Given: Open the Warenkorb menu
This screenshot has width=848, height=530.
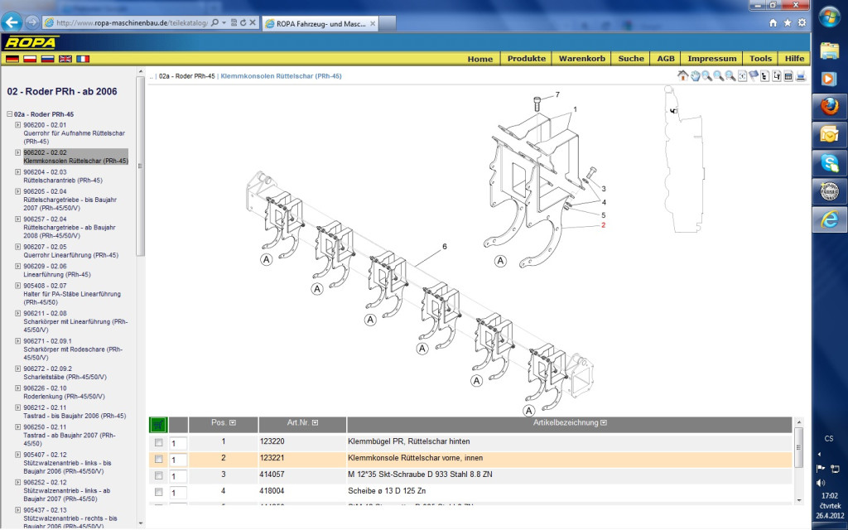Looking at the screenshot, I should (x=582, y=59).
